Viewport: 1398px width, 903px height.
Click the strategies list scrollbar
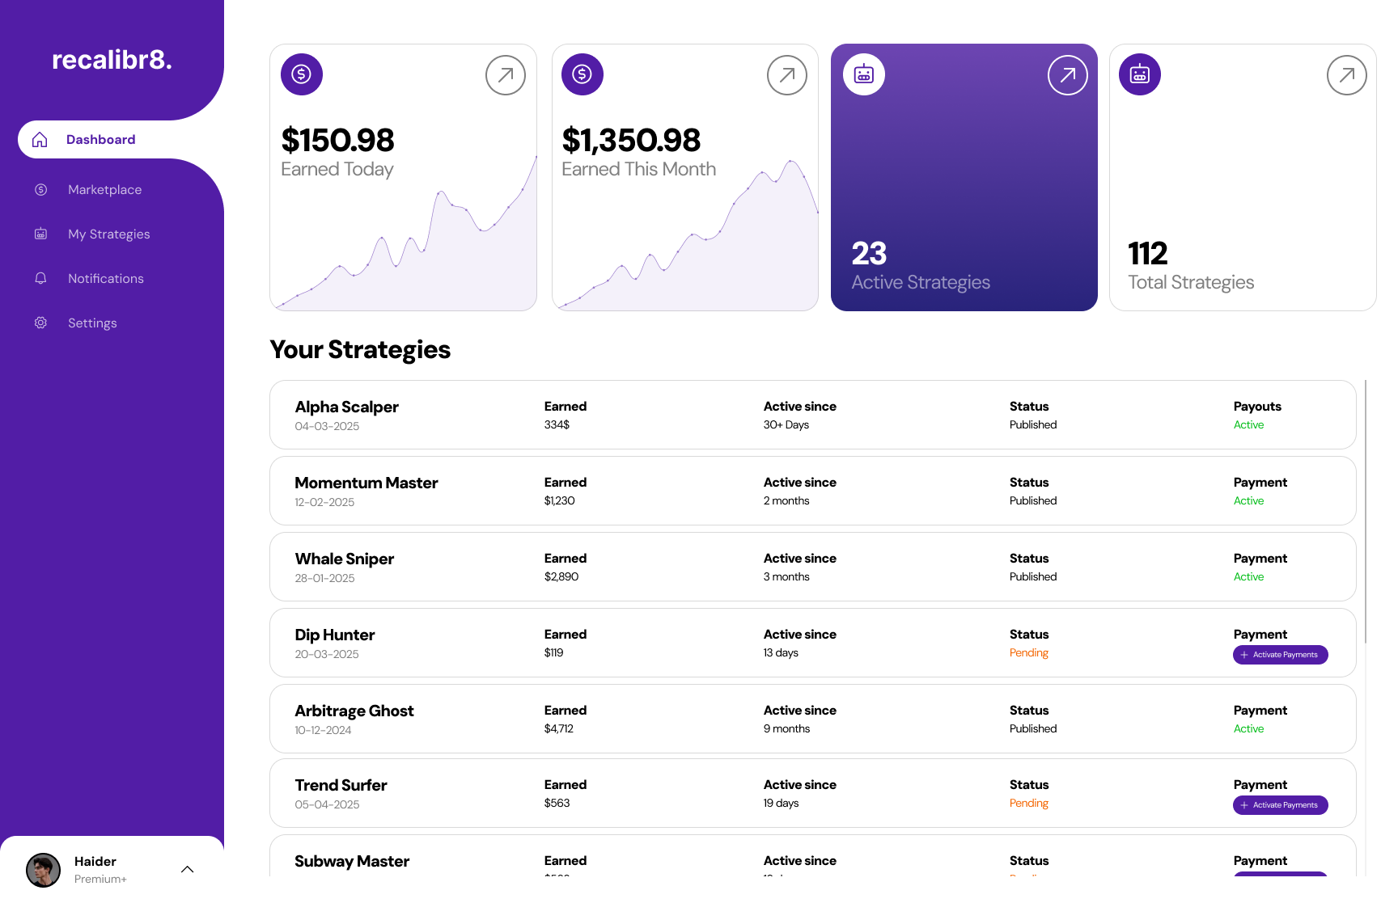tap(1366, 511)
